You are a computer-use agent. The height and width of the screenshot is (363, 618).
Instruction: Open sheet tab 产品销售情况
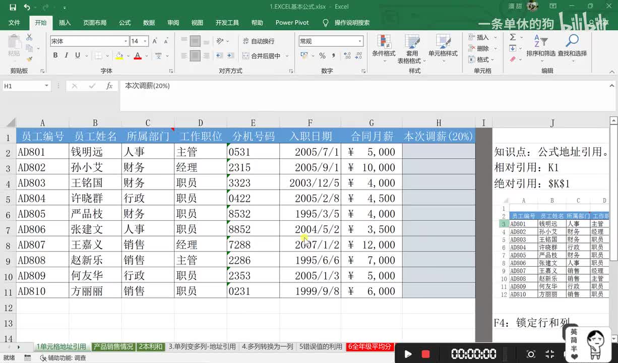tap(113, 347)
